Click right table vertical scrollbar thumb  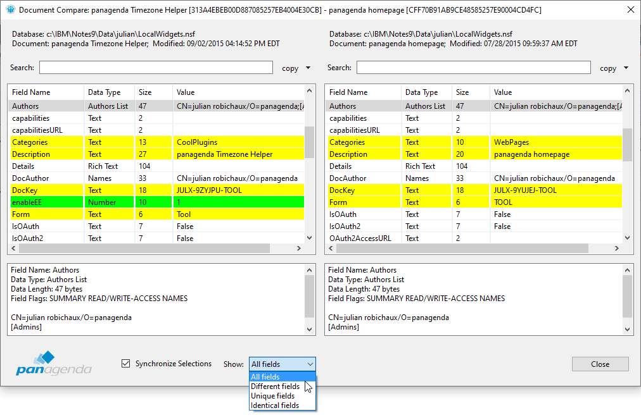coord(627,145)
